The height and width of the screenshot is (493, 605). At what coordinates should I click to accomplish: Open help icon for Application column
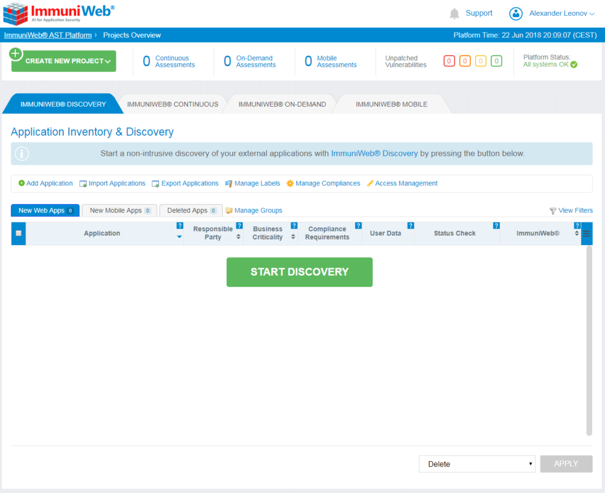pyautogui.click(x=180, y=226)
